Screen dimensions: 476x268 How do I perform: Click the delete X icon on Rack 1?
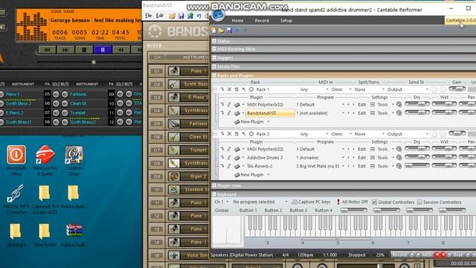[230, 89]
